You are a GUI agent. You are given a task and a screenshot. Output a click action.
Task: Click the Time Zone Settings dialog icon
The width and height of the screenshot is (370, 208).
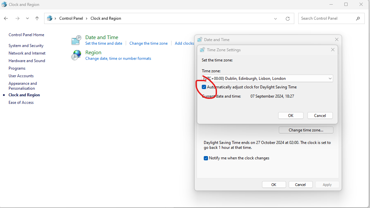pos(202,50)
